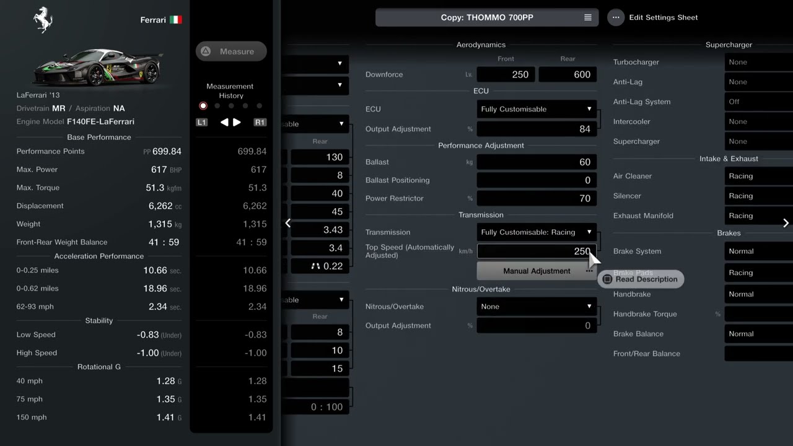Click the Manual Adjustment button
This screenshot has height=446, width=793.
pos(537,271)
